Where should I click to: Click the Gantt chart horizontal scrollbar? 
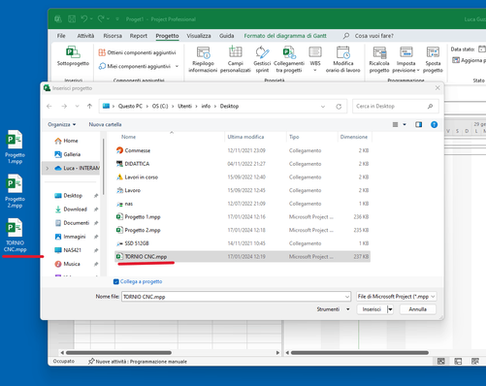point(360,353)
